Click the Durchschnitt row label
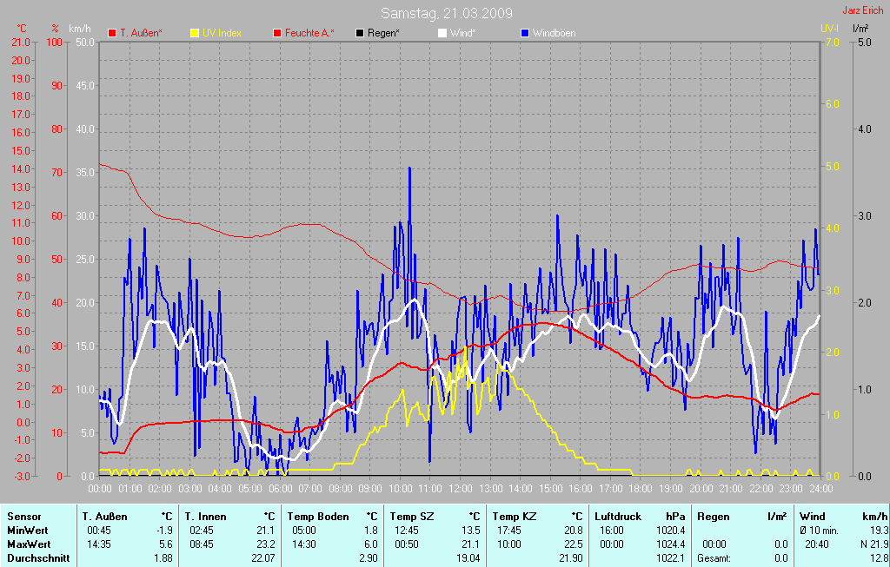 click(x=37, y=558)
